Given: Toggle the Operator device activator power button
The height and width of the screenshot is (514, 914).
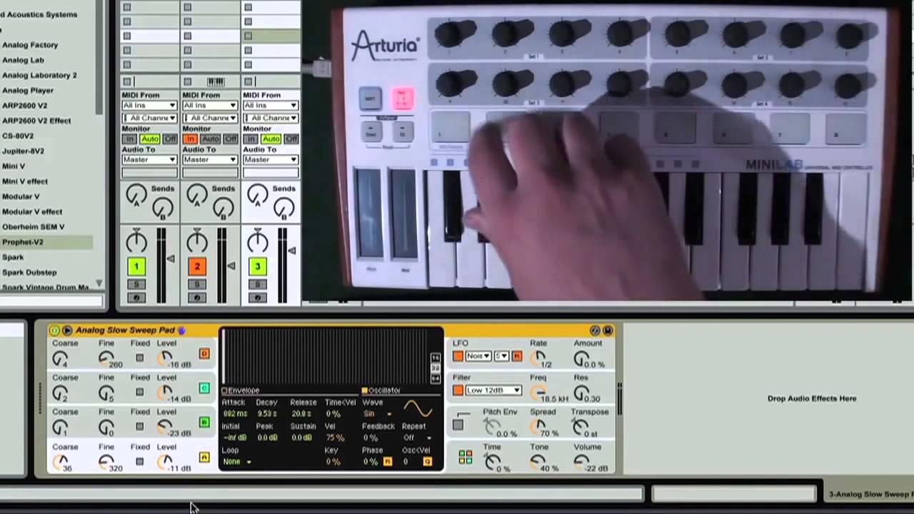Looking at the screenshot, I should [x=55, y=331].
